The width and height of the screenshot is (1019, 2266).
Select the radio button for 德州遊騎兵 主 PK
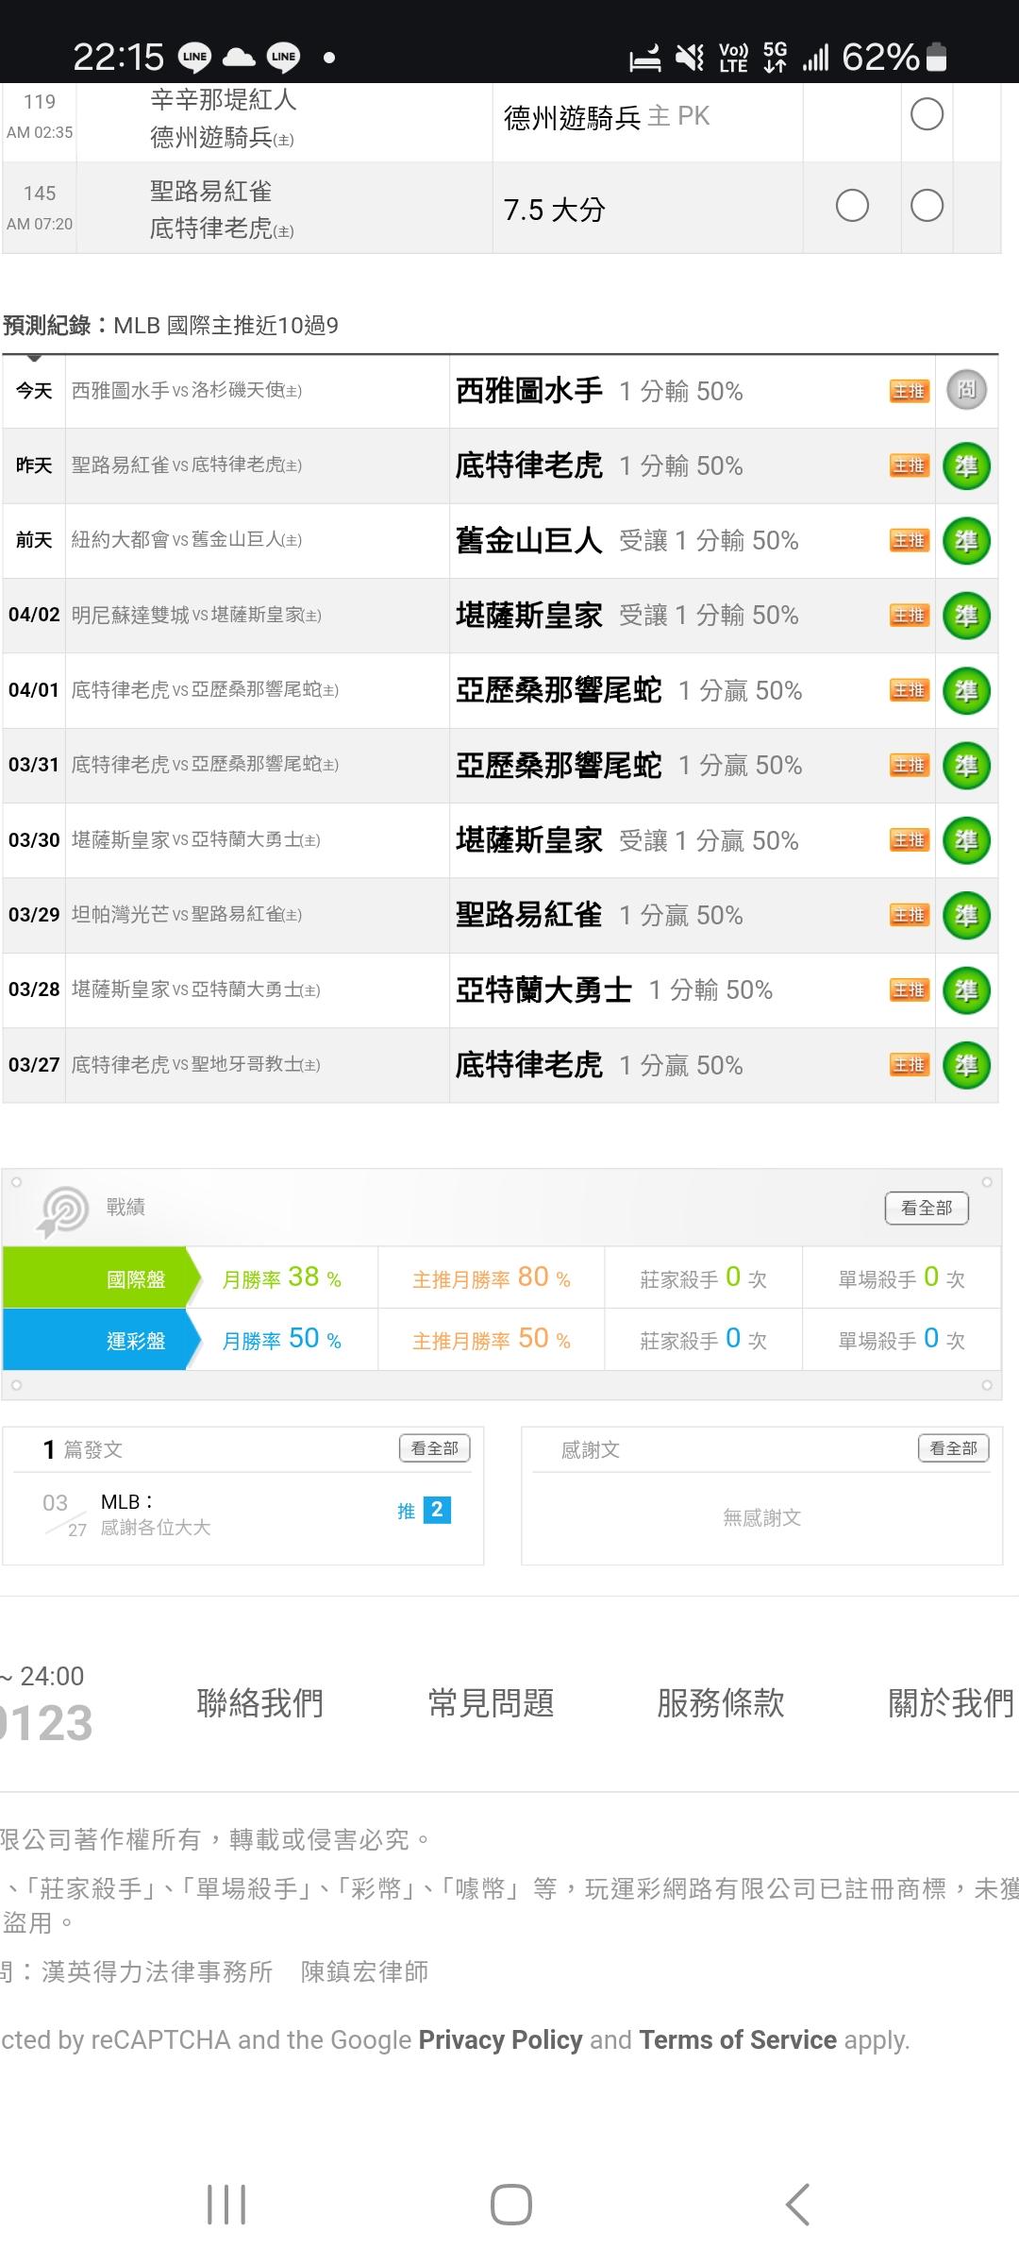tap(927, 115)
